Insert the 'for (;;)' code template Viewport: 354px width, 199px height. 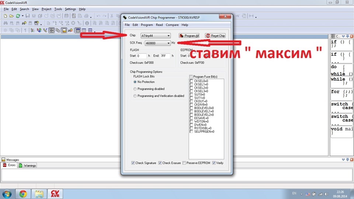point(341,94)
